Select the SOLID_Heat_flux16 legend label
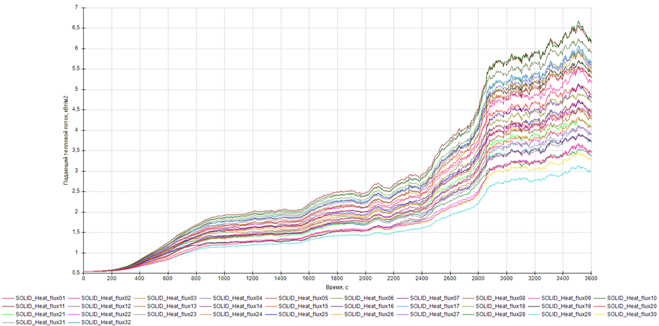659x326 pixels. tap(368, 306)
